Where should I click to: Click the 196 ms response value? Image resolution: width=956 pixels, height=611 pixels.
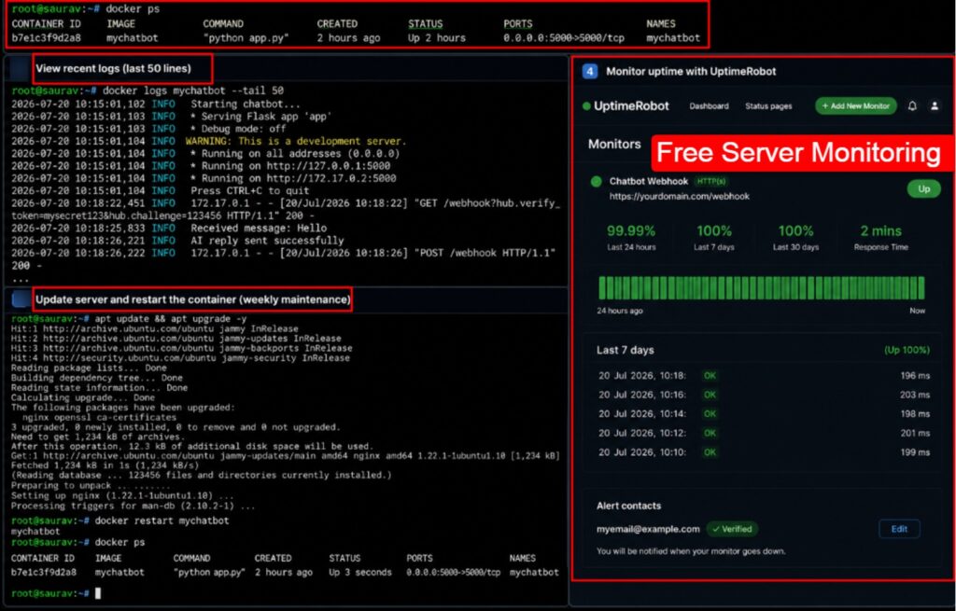[x=915, y=376]
